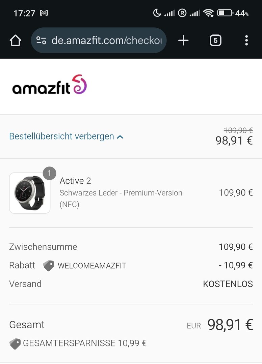Tap the Active 2 product name
The image size is (262, 364).
(75, 181)
